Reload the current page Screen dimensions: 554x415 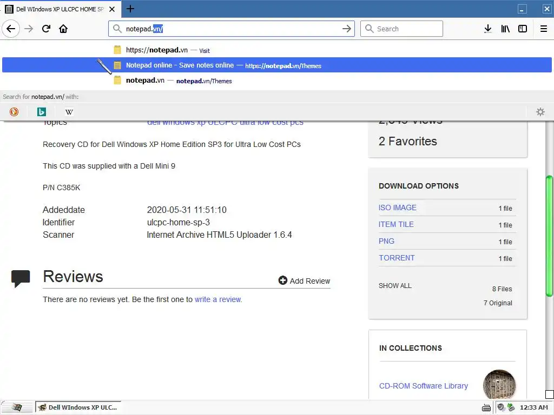click(x=47, y=29)
